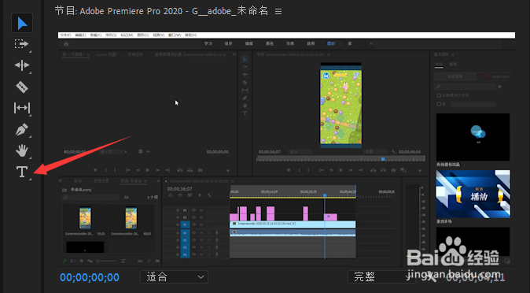530x293 pixels.
Task: Open the 完整 playback resolution dropdown
Action: pyautogui.click(x=381, y=277)
